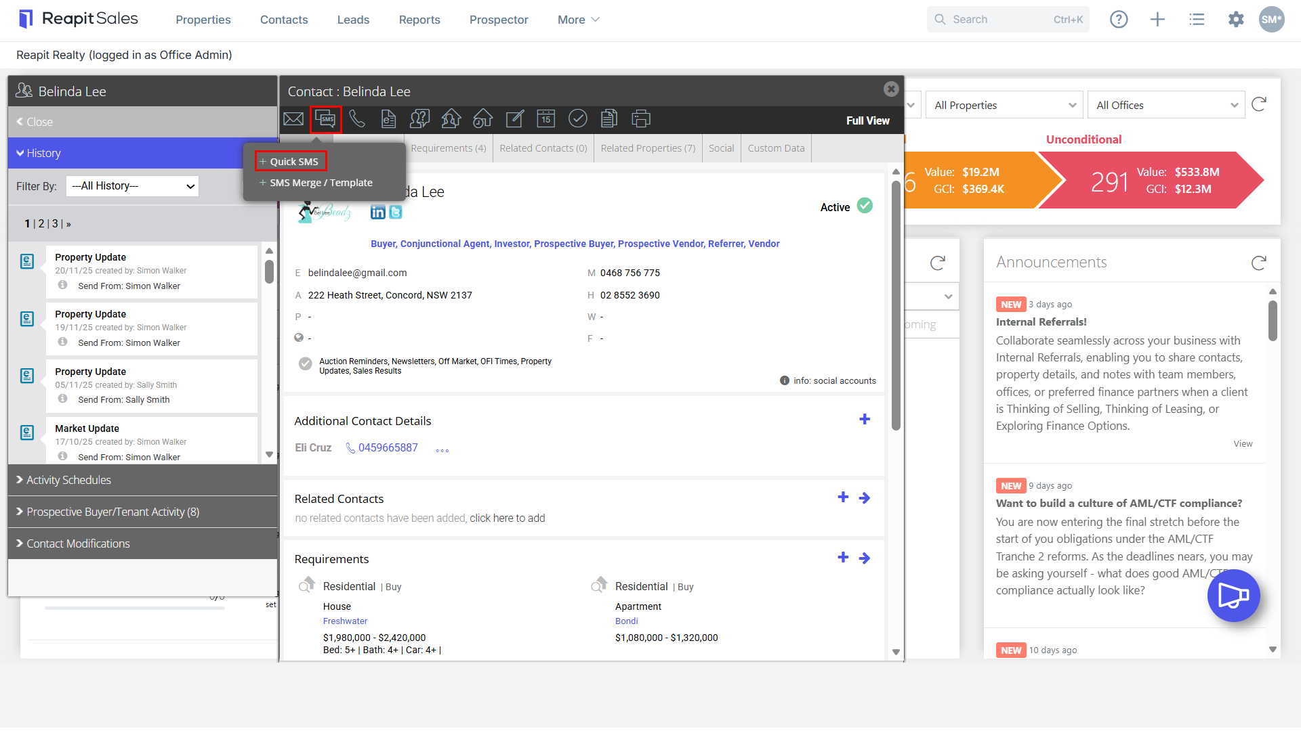Viewport: 1301px width, 731px height.
Task: Switch to the Related Properties (7) tab
Action: 648,148
